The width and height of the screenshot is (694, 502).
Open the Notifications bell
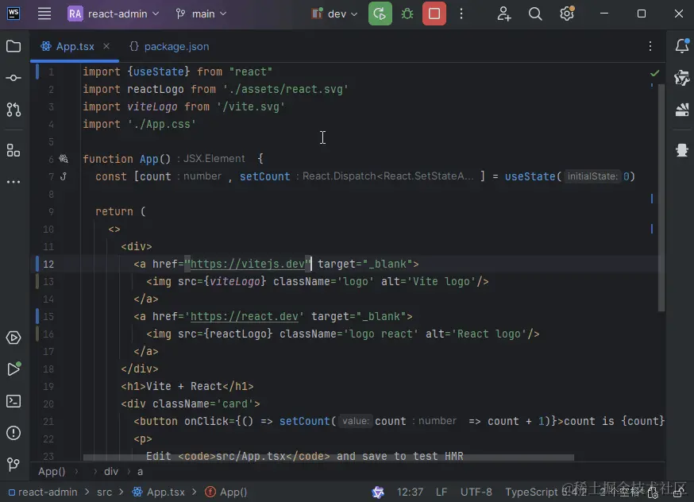(x=682, y=45)
